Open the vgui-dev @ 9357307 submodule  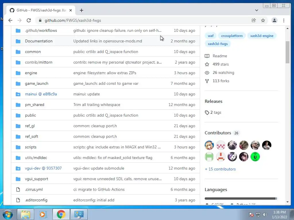[43, 168]
